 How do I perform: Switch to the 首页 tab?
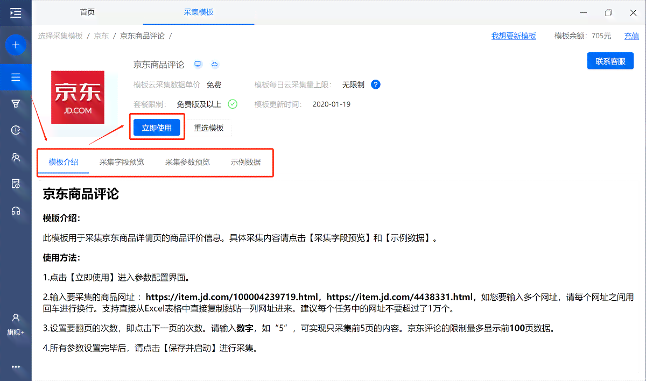pos(87,11)
